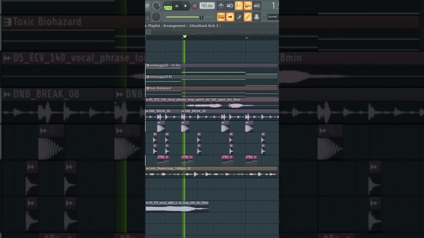The width and height of the screenshot is (424, 238).
Task: Enable loop recording icon
Action: 257,6
